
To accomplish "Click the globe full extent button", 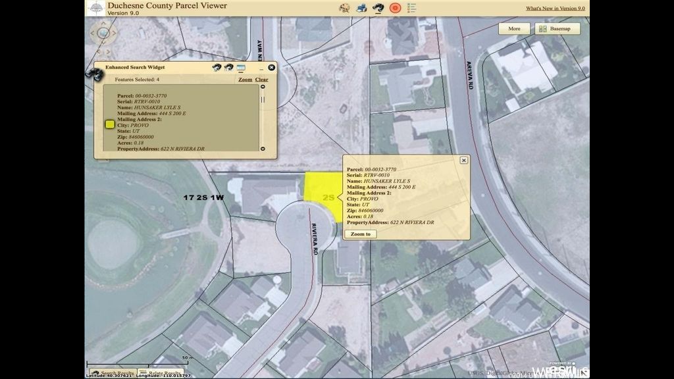I will 103,33.
